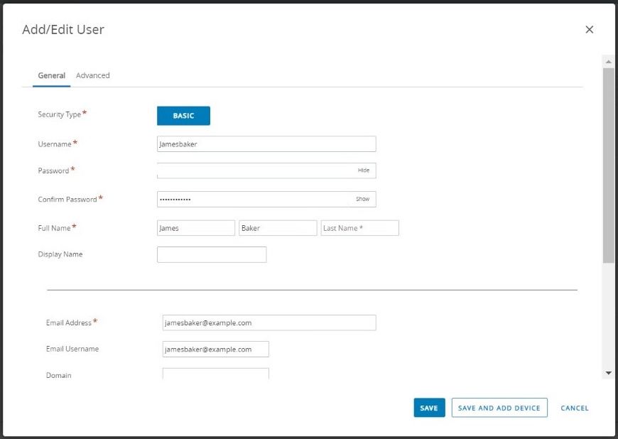
Task: Click the BASIC security type button
Action: click(183, 115)
